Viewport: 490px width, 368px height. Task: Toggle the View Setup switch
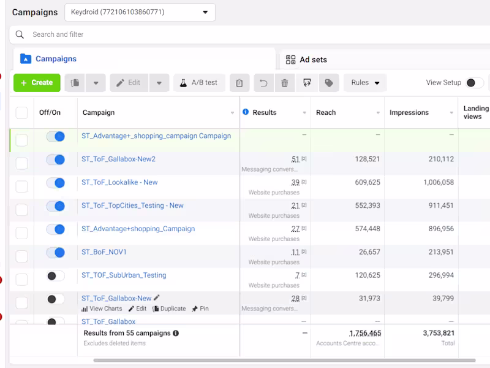click(475, 83)
